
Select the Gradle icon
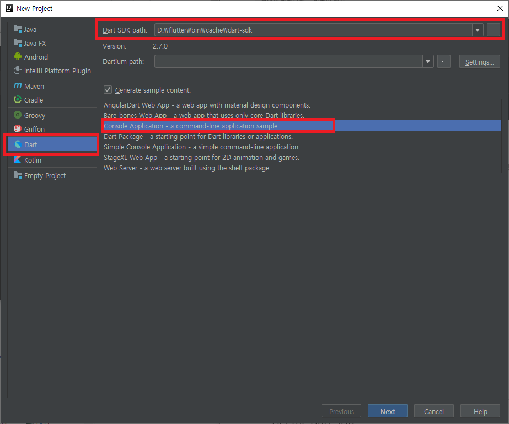pyautogui.click(x=18, y=100)
